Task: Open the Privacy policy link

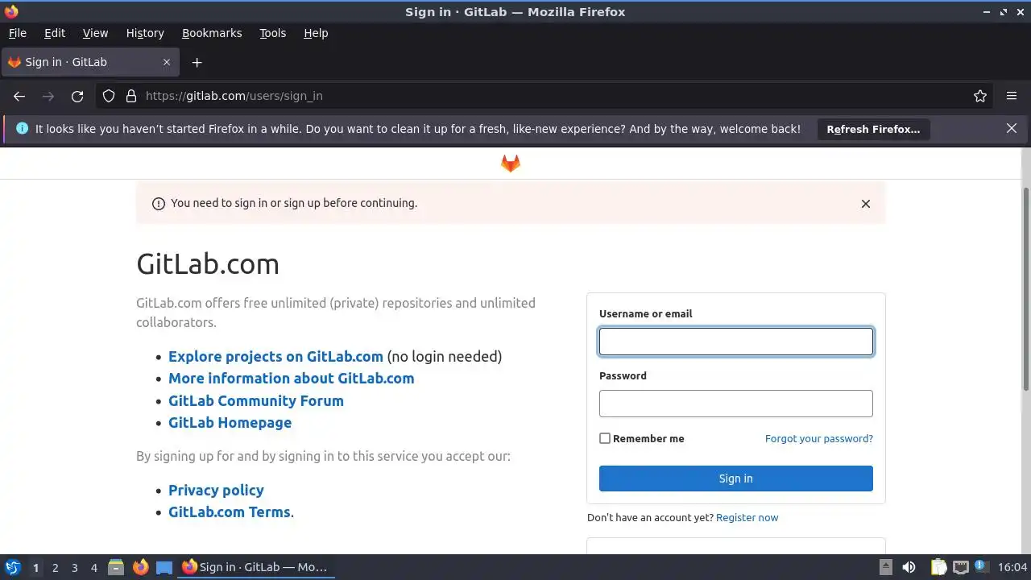Action: 216,491
